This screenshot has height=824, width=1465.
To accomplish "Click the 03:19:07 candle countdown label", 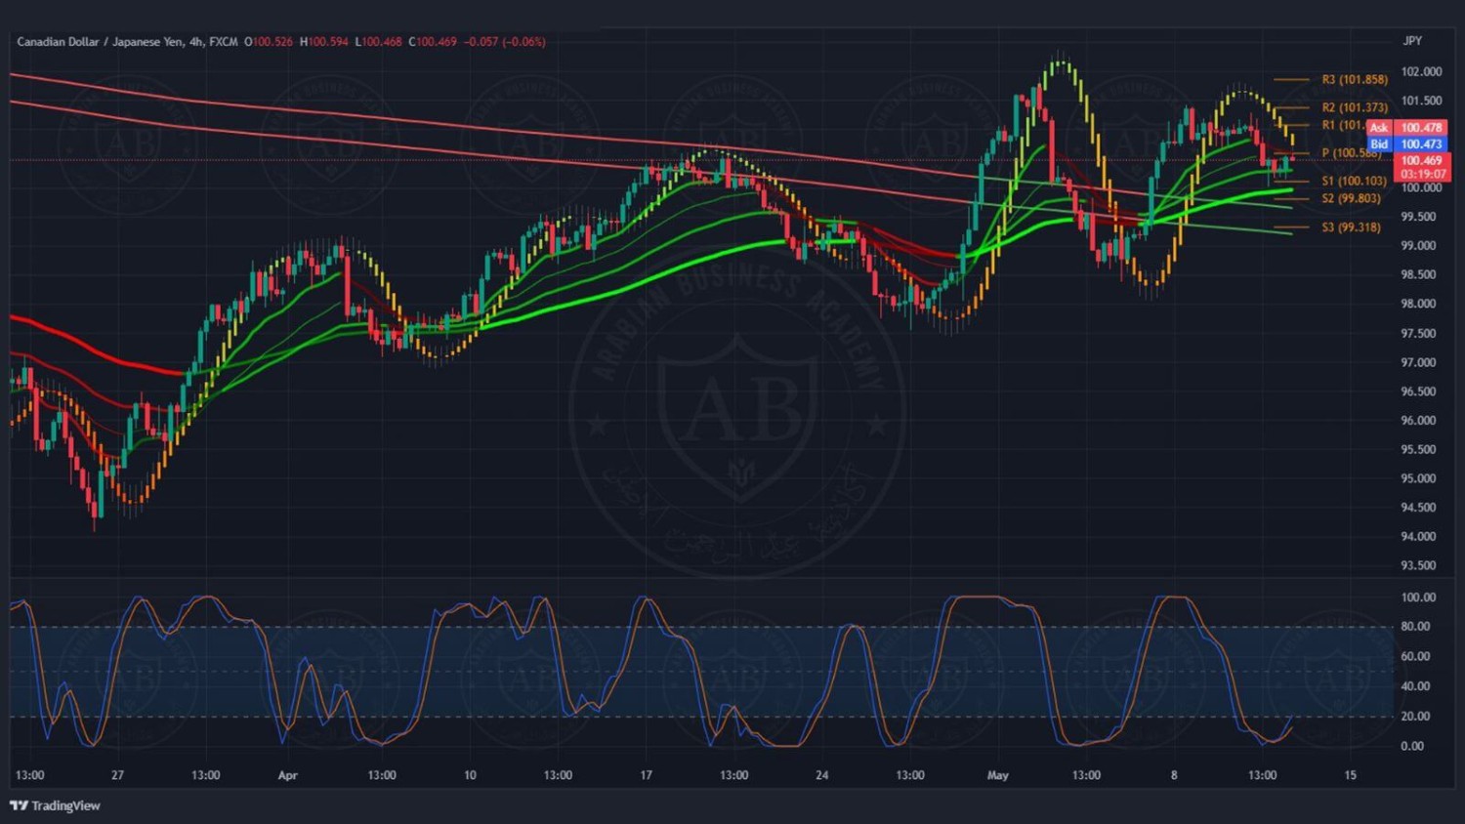I will point(1423,174).
